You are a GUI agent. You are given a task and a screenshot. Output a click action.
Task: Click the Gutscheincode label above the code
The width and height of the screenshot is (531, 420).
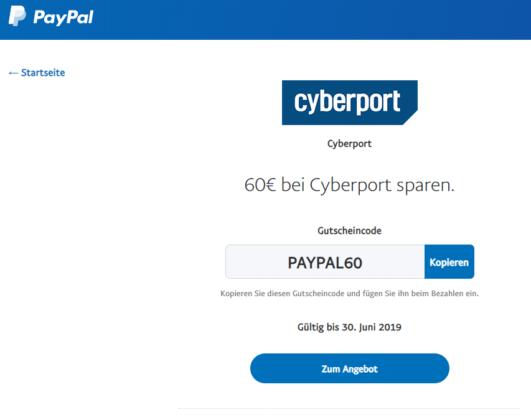pos(349,230)
